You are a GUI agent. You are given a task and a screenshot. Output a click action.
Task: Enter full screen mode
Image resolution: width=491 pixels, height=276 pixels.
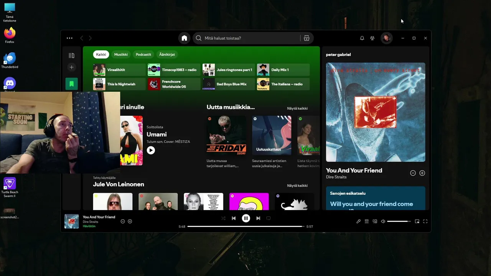pyautogui.click(x=425, y=221)
